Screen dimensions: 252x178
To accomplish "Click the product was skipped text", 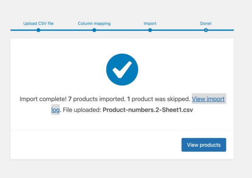I will (160, 99).
